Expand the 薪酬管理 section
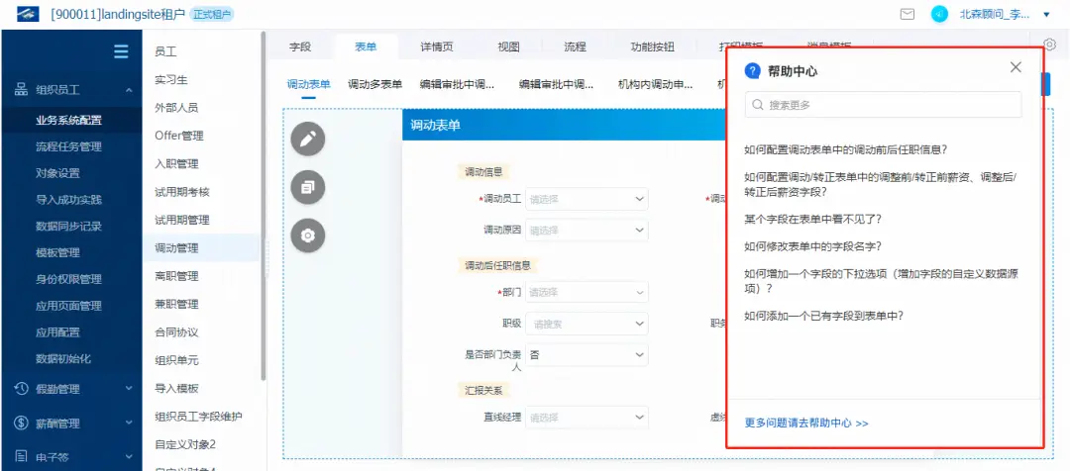The image size is (1070, 471). (x=129, y=424)
